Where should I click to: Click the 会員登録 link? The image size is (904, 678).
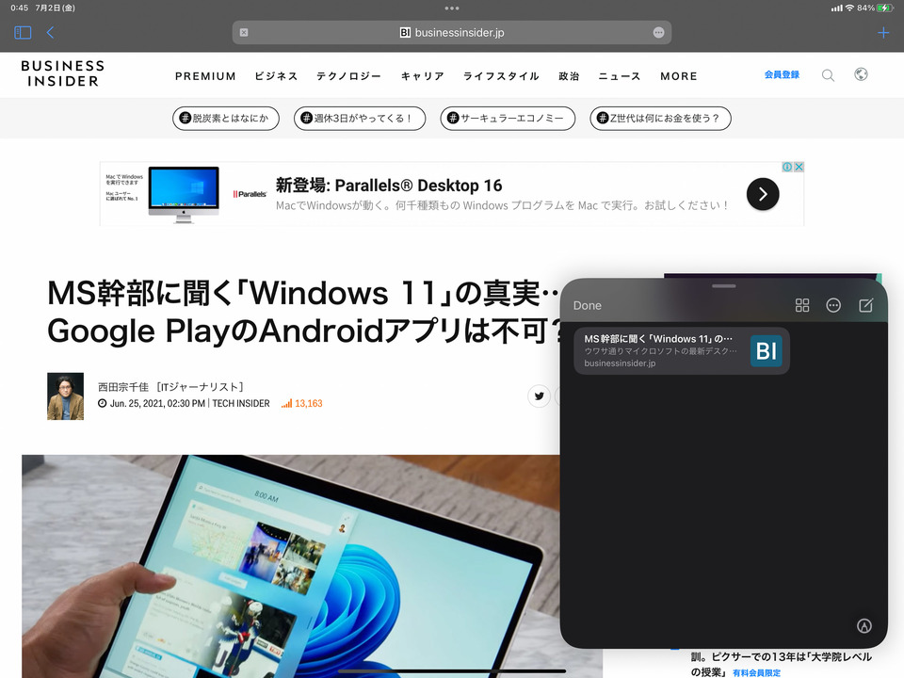781,74
